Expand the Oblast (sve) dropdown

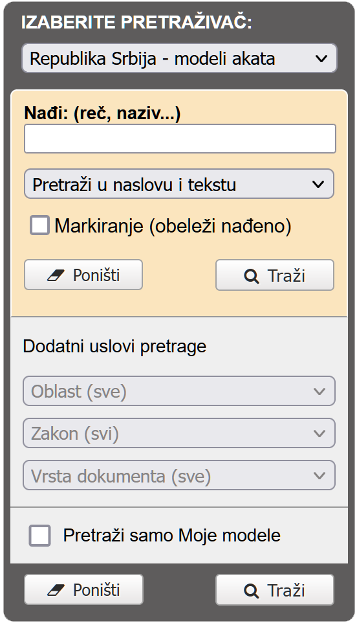[179, 391]
